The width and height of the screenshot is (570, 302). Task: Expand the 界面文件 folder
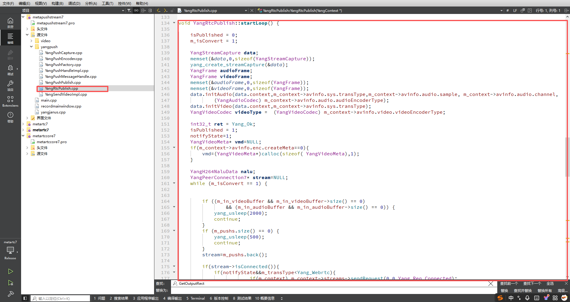[x=27, y=118]
